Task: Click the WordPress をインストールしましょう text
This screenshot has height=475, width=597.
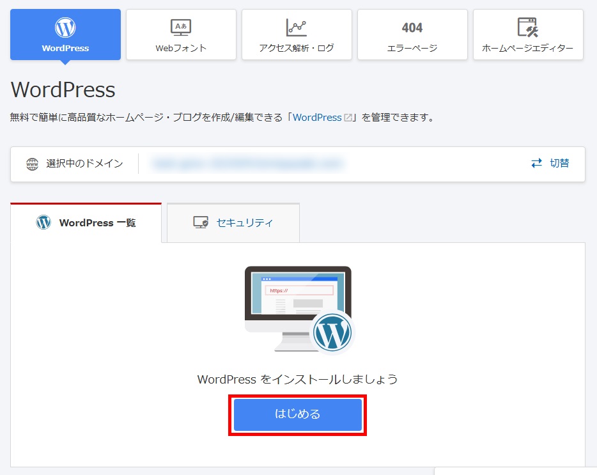Action: tap(297, 379)
